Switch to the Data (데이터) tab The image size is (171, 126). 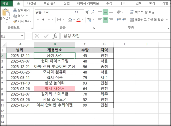124,3
